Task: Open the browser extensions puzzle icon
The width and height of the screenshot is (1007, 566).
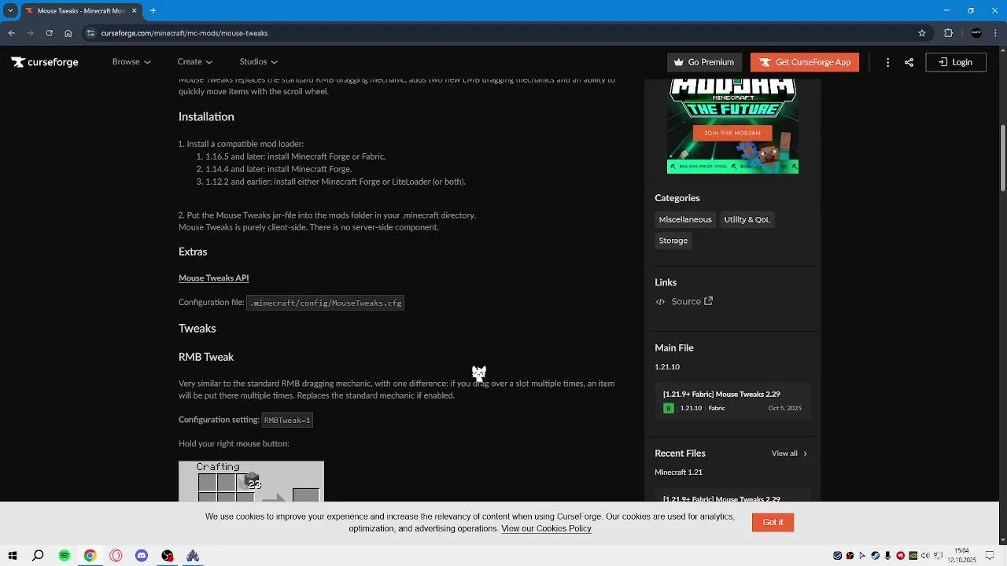Action: [x=948, y=33]
